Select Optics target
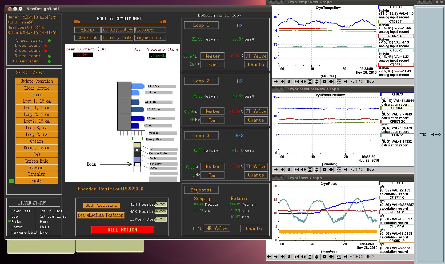This screenshot has width=445, height=264. pos(37,141)
